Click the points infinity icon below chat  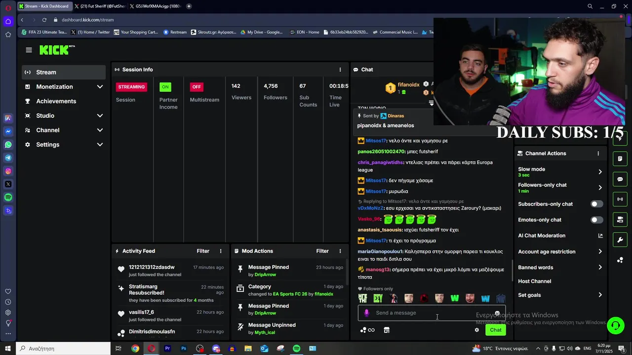tap(367, 330)
